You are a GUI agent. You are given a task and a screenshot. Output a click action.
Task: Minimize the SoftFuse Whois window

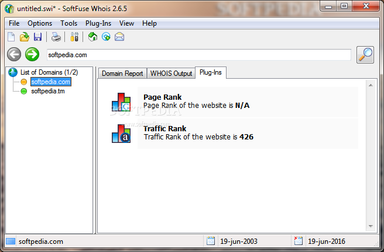click(x=328, y=6)
